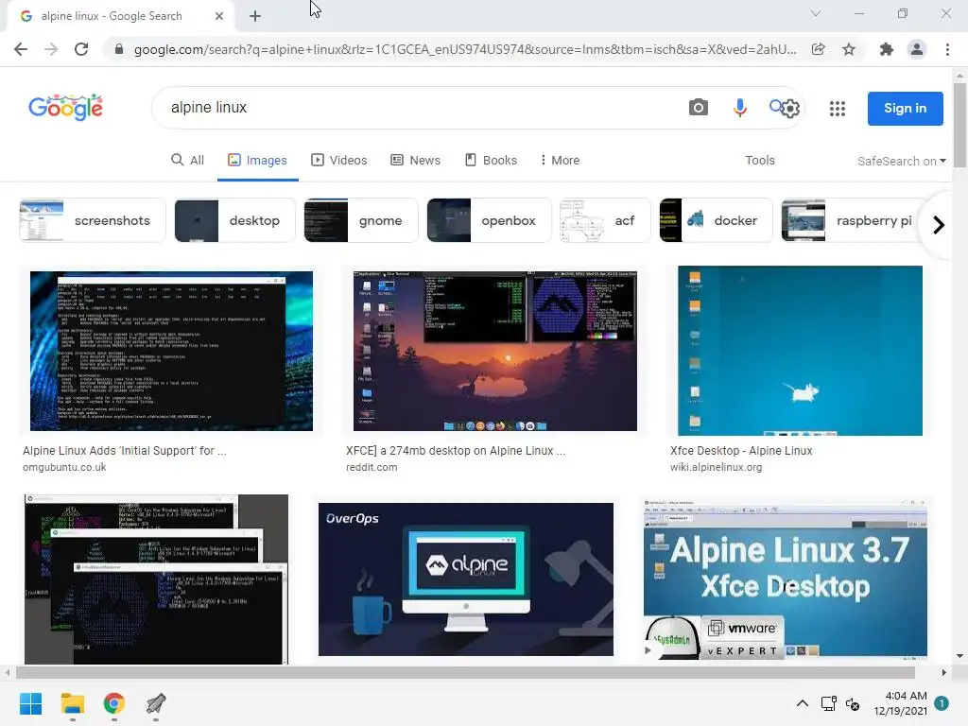Image resolution: width=968 pixels, height=726 pixels.
Task: Switch to the Books tab
Action: [491, 161]
